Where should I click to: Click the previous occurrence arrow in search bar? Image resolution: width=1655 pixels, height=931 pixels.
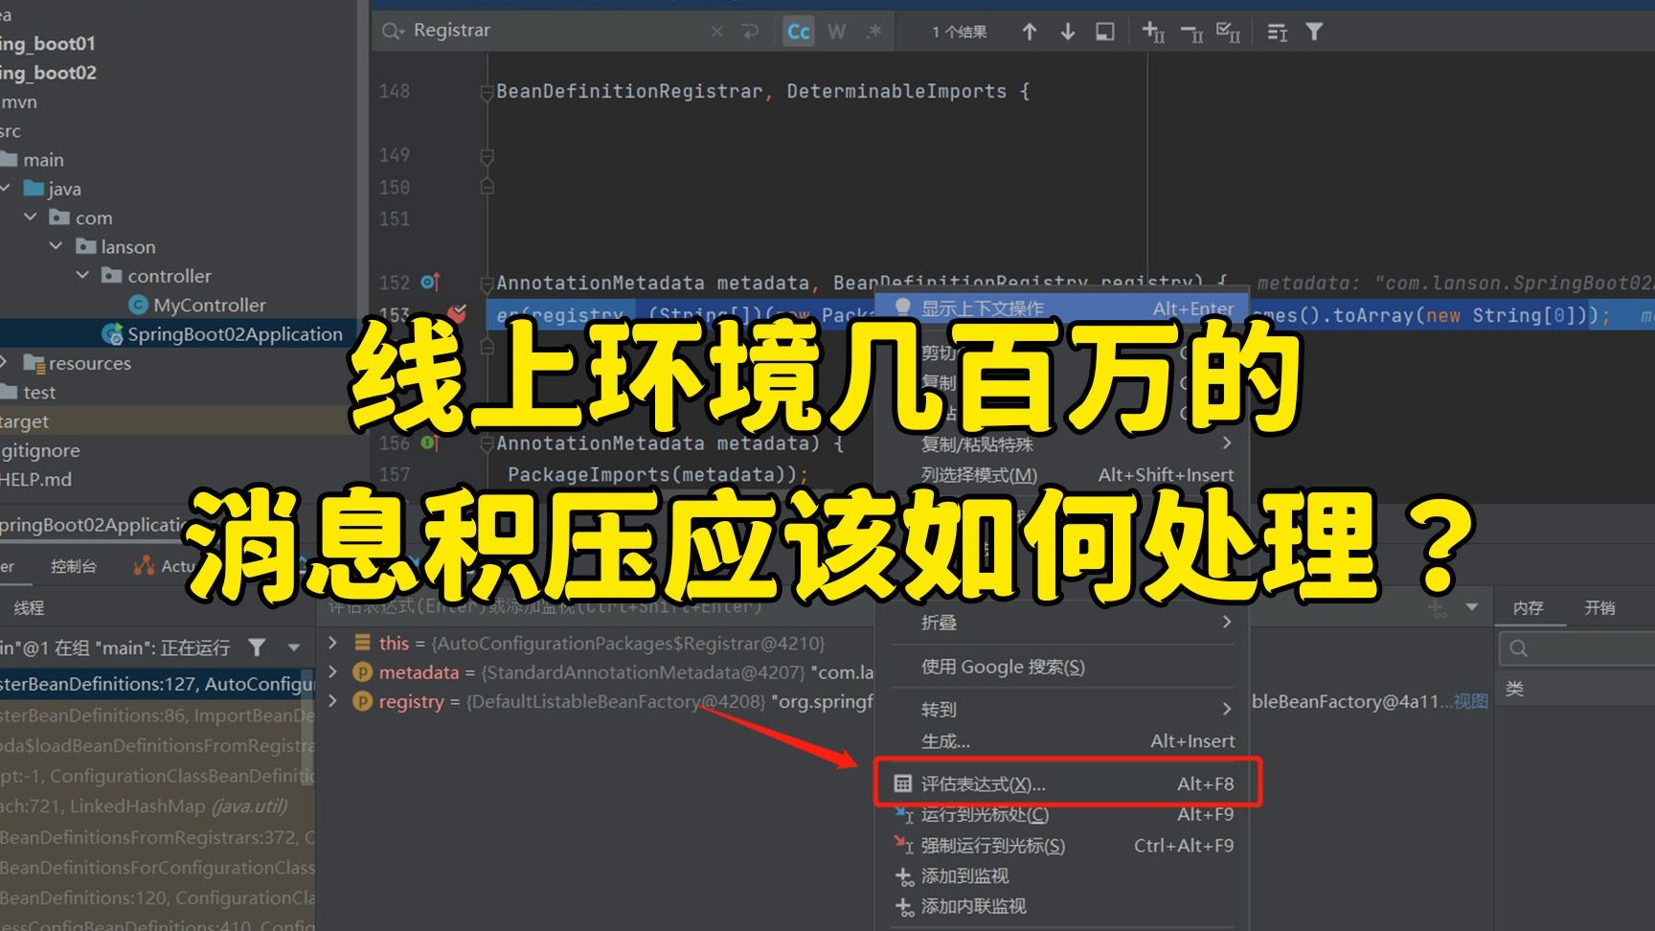coord(1030,31)
